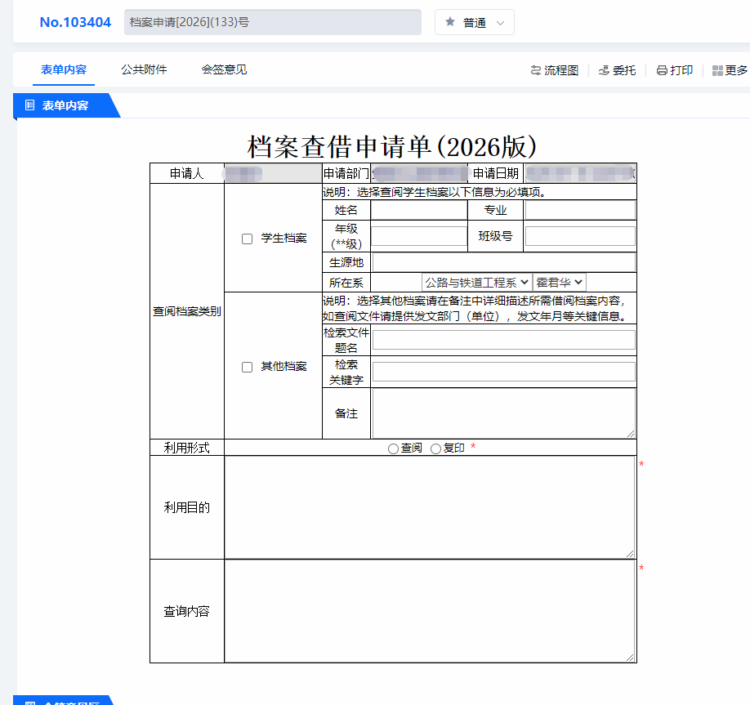Check the 其他档案 checkbox
Screen dimensions: 750x705
[x=247, y=367]
